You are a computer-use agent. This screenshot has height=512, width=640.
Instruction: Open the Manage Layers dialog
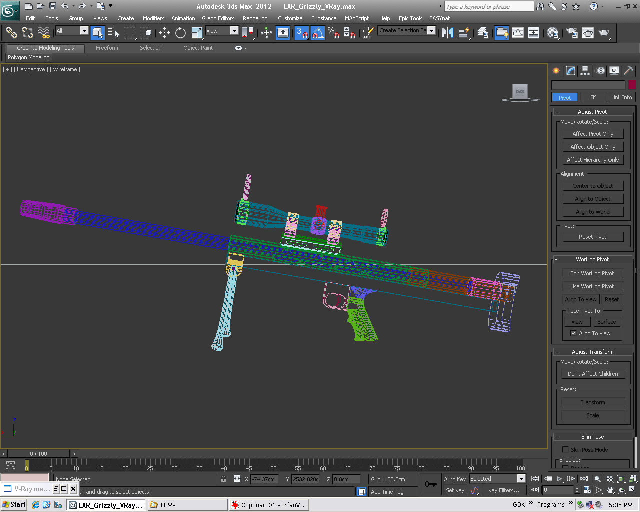pyautogui.click(x=483, y=33)
